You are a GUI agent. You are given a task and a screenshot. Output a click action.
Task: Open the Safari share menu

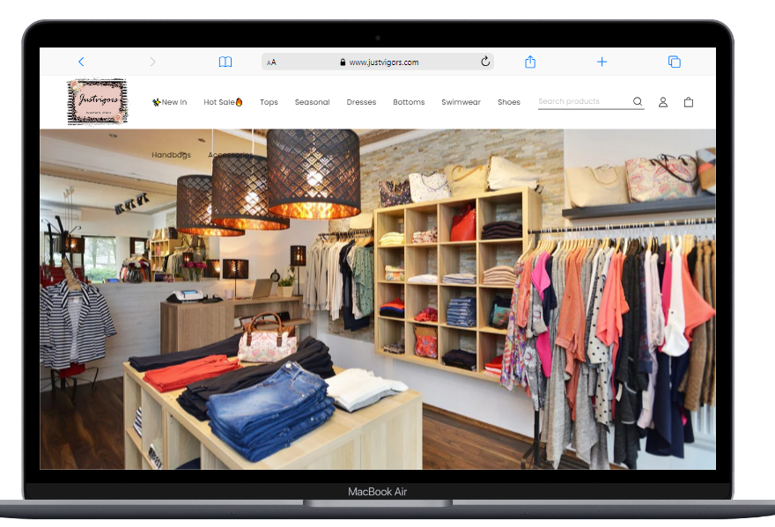[x=530, y=62]
